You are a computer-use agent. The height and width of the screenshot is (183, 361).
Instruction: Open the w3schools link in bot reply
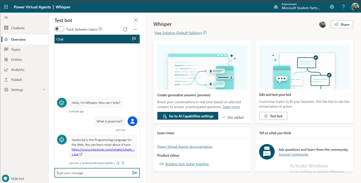103,152
